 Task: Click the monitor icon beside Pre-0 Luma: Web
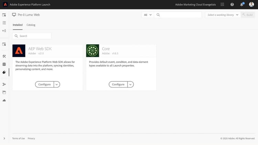14,15
